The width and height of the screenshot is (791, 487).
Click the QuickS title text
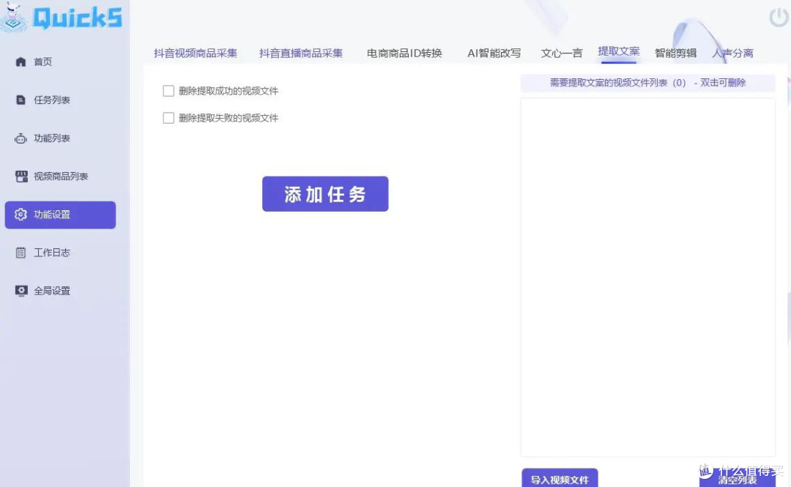click(x=77, y=18)
